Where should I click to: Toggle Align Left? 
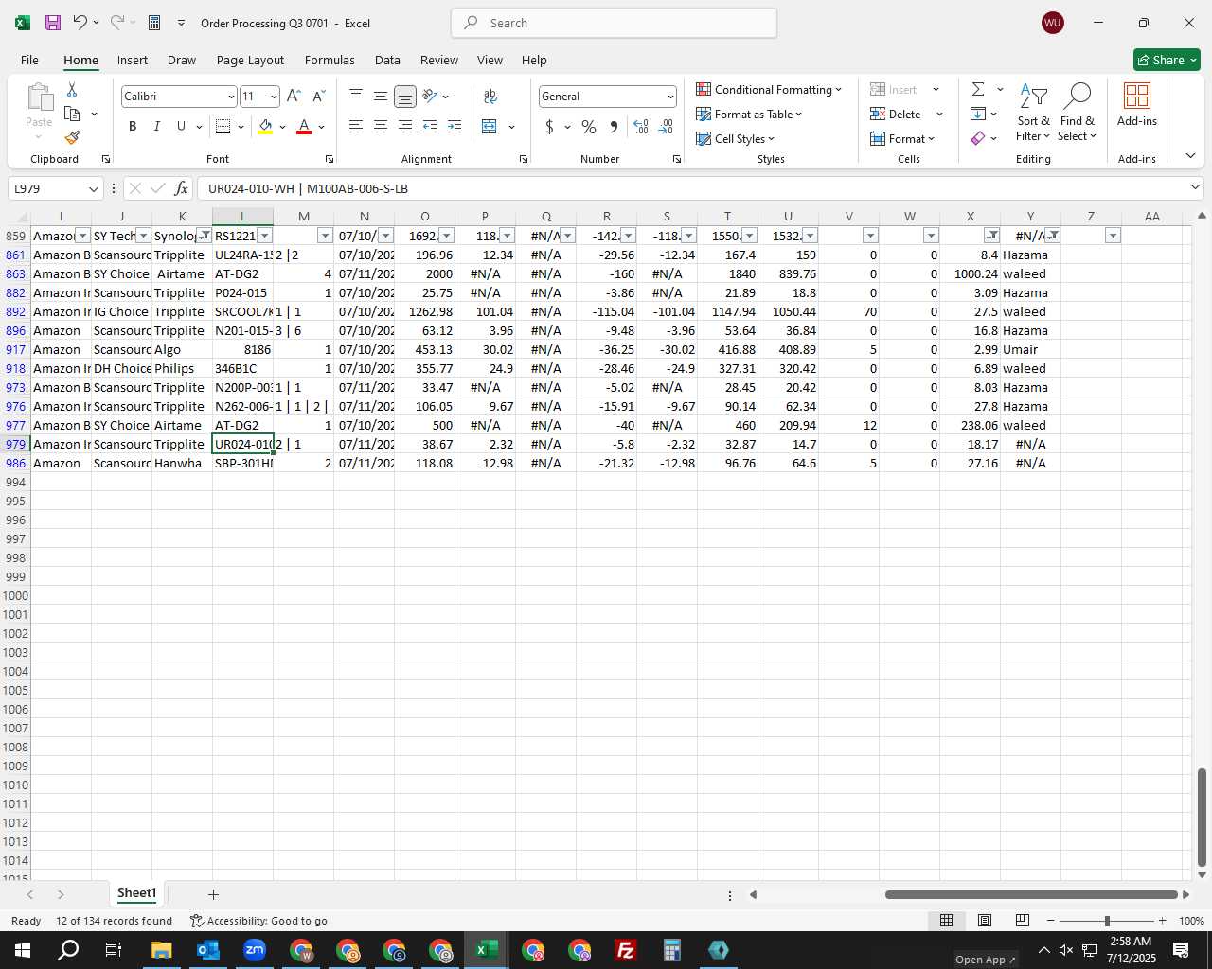[x=356, y=126]
